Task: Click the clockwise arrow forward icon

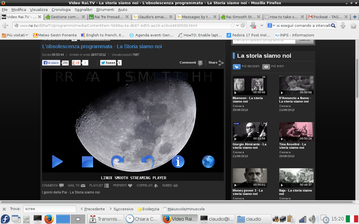Action: tap(118, 162)
